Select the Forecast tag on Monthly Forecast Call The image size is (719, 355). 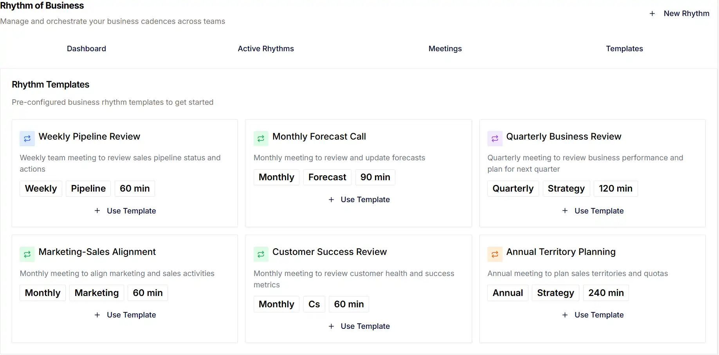click(327, 177)
